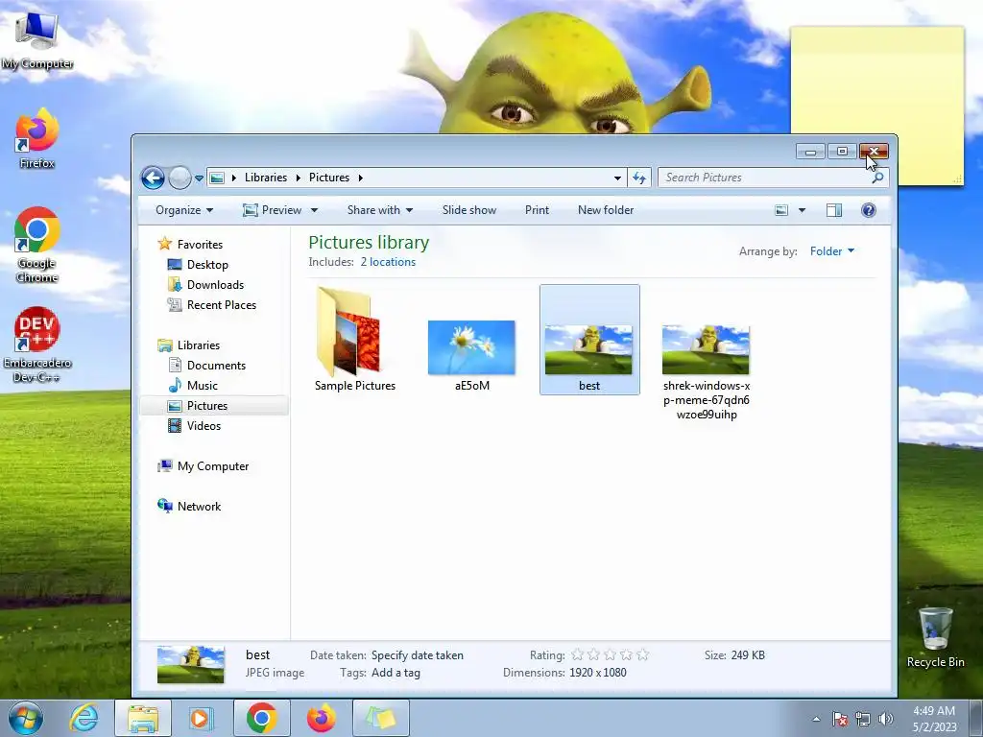
Task: Open Explorer help question mark
Action: point(868,210)
